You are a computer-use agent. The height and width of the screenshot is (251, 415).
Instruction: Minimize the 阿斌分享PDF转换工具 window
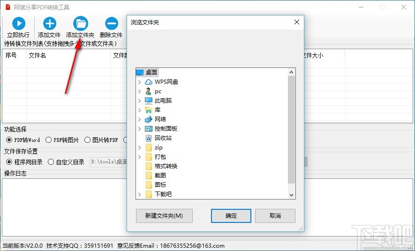click(x=361, y=7)
